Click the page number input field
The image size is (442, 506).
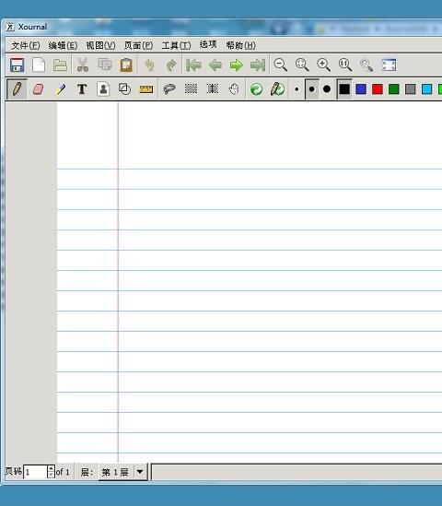tap(36, 472)
